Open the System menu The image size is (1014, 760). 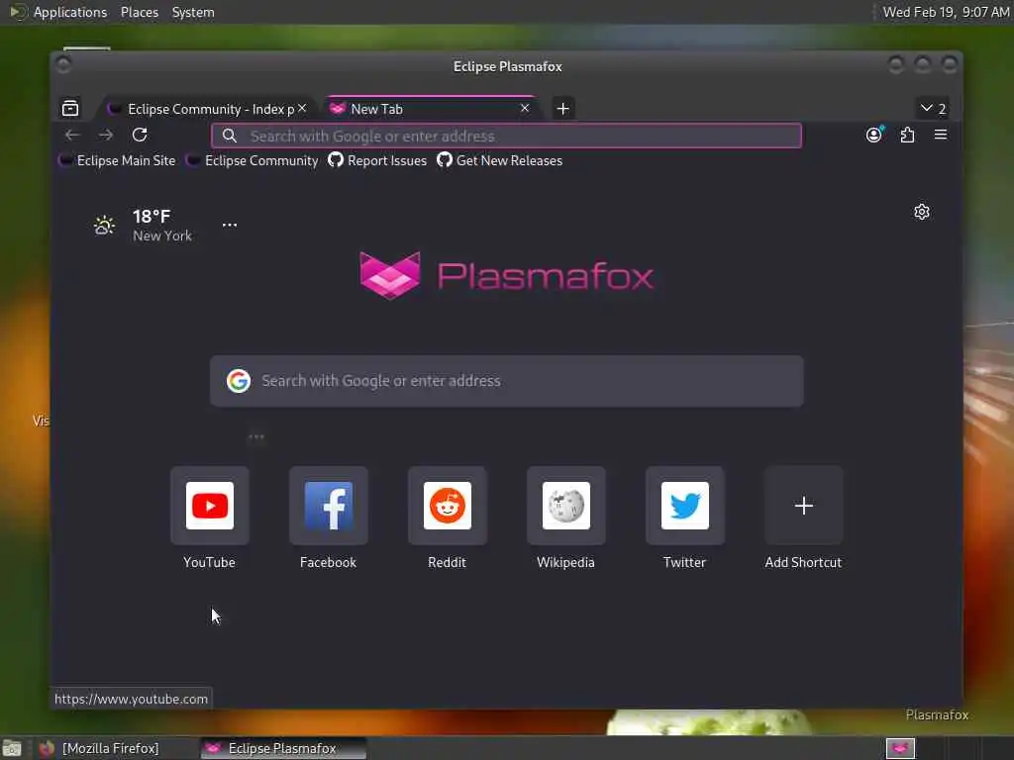point(193,12)
